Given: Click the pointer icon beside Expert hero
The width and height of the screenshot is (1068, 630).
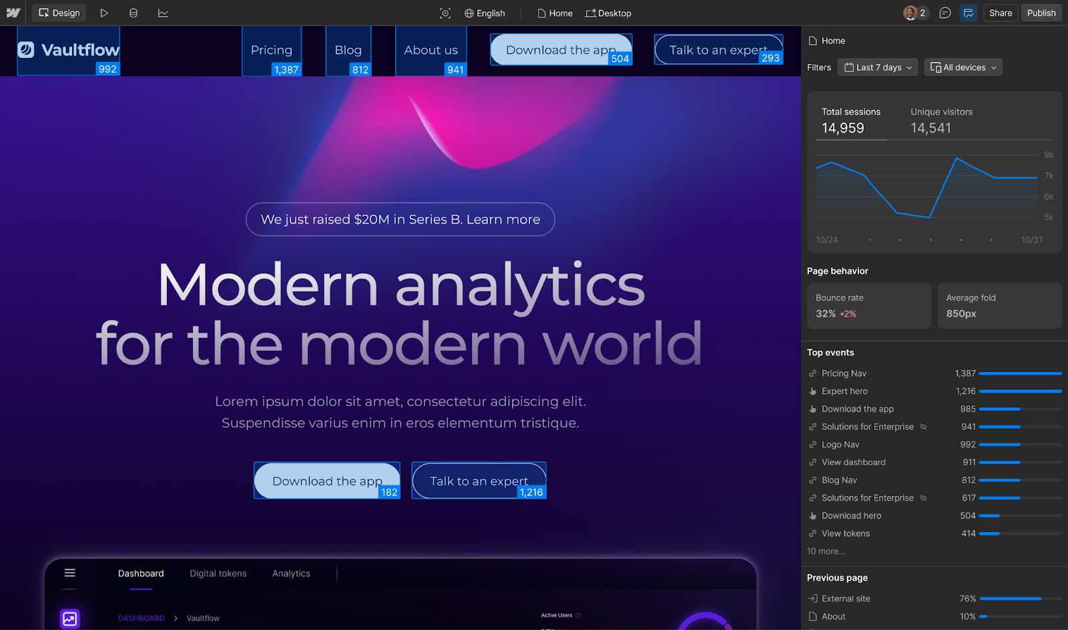Looking at the screenshot, I should [812, 391].
